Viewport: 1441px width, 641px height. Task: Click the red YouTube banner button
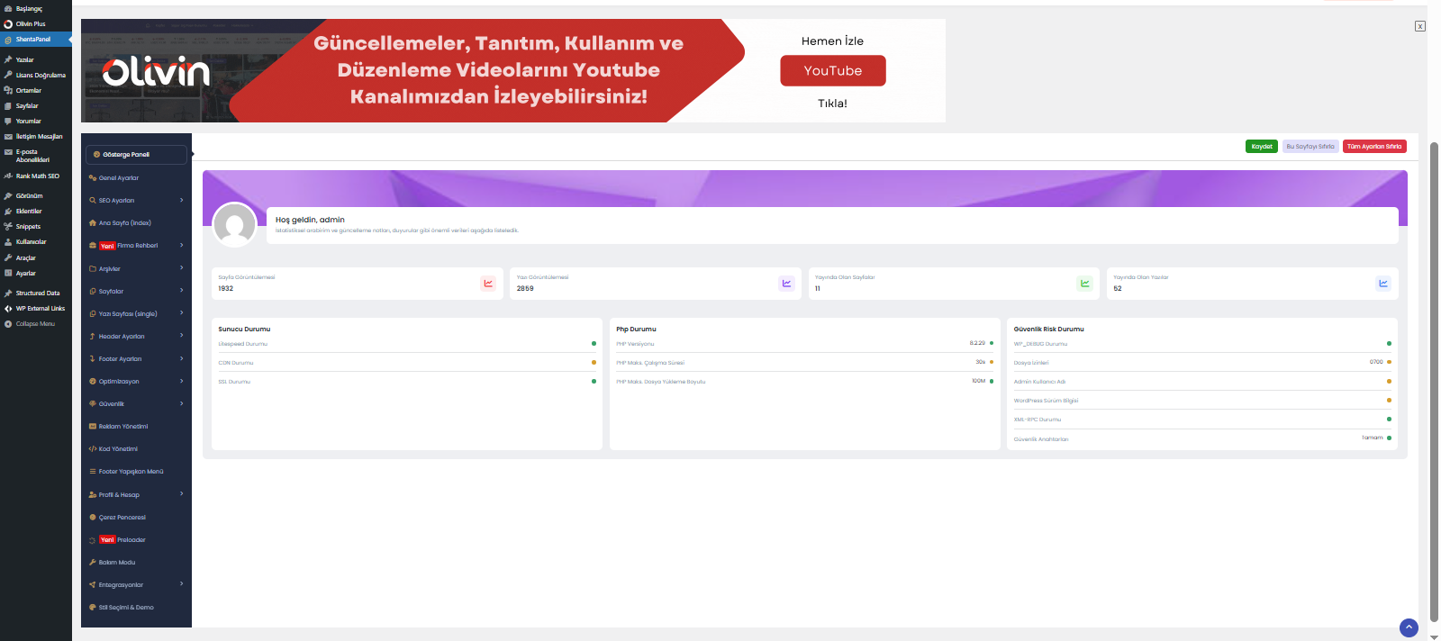[833, 71]
